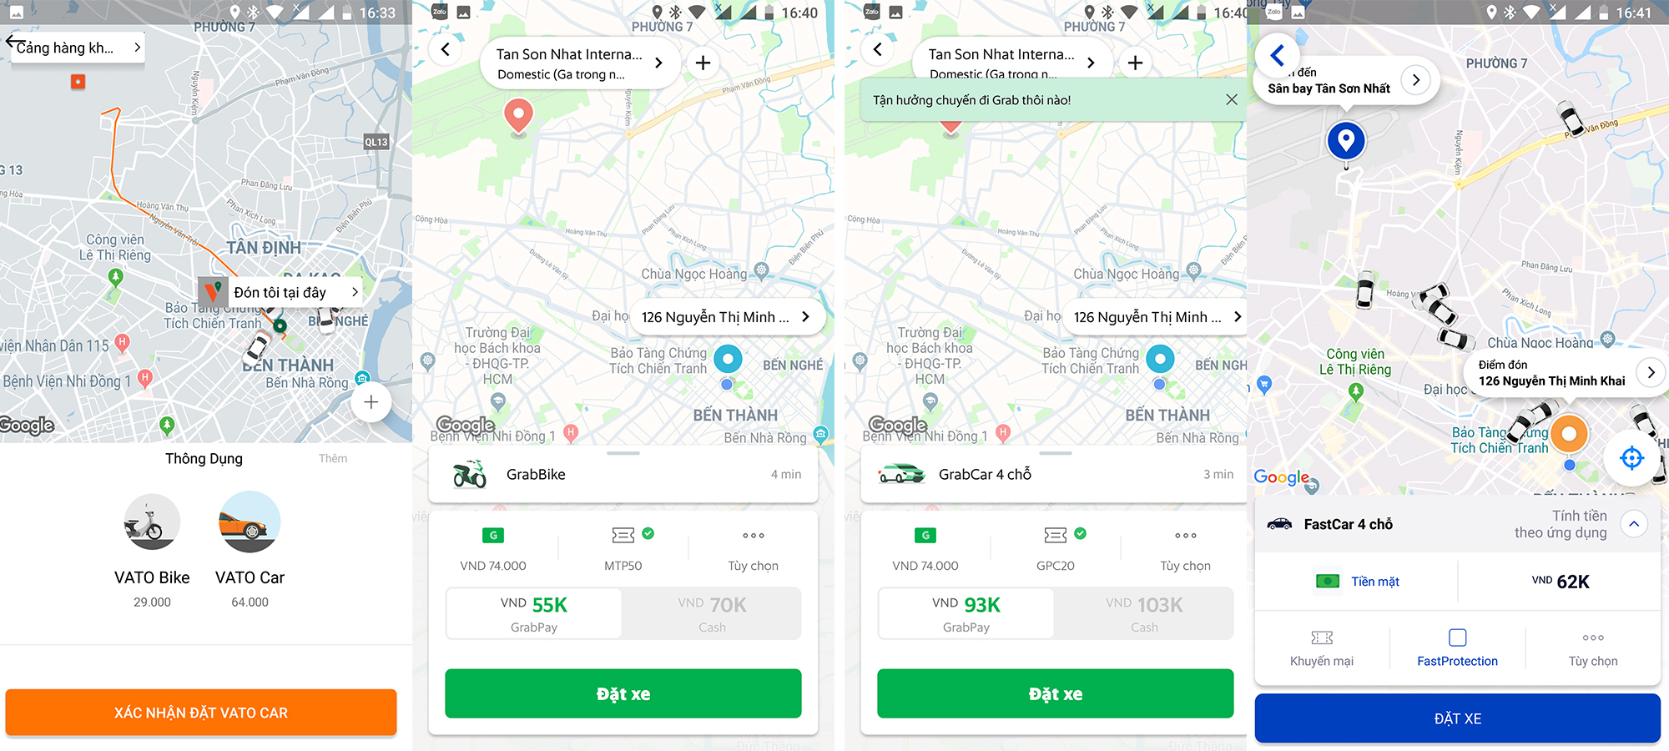This screenshot has height=751, width=1669.
Task: Select the VATO Bike scooter icon
Action: coord(152,522)
